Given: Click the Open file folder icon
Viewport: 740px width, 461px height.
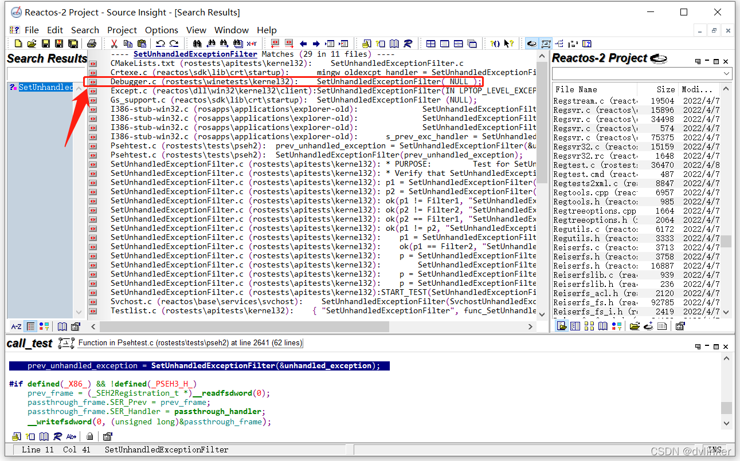Looking at the screenshot, I should (32, 44).
